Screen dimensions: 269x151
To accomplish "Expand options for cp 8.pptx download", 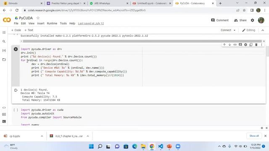I will tap(42, 136).
